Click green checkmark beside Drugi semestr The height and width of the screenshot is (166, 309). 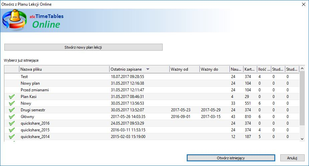coord(12,110)
